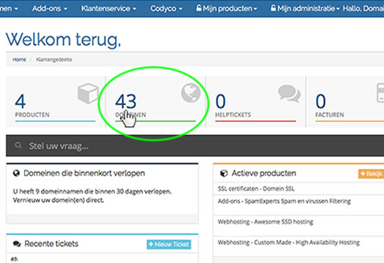The image size is (384, 263).
Task: Click the Facturen card icon
Action: (380, 93)
